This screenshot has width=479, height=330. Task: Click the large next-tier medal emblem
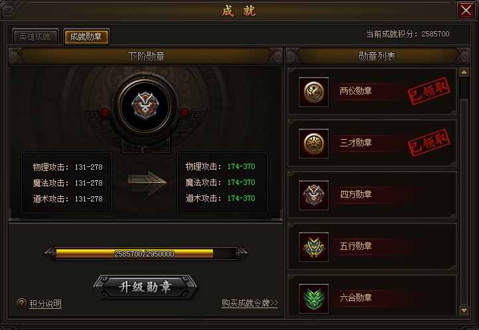coord(145,106)
